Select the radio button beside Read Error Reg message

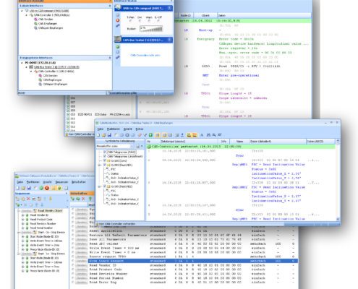(x=73, y=282)
